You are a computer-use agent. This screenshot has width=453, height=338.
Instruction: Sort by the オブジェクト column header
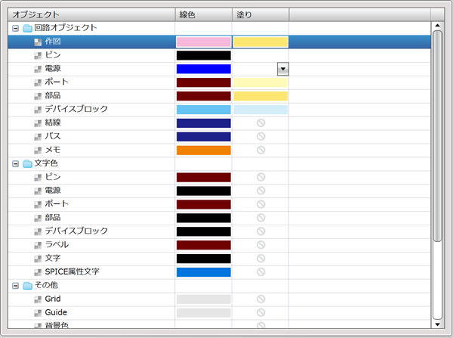tap(91, 15)
